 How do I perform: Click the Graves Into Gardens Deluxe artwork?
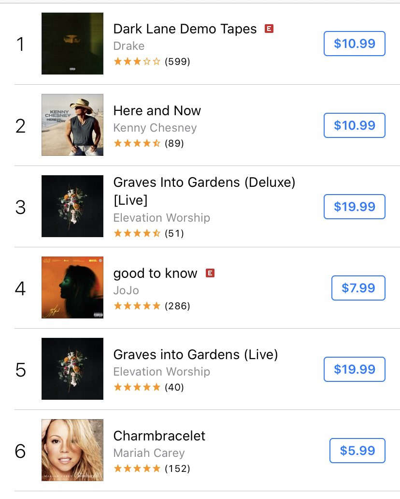[x=72, y=206]
